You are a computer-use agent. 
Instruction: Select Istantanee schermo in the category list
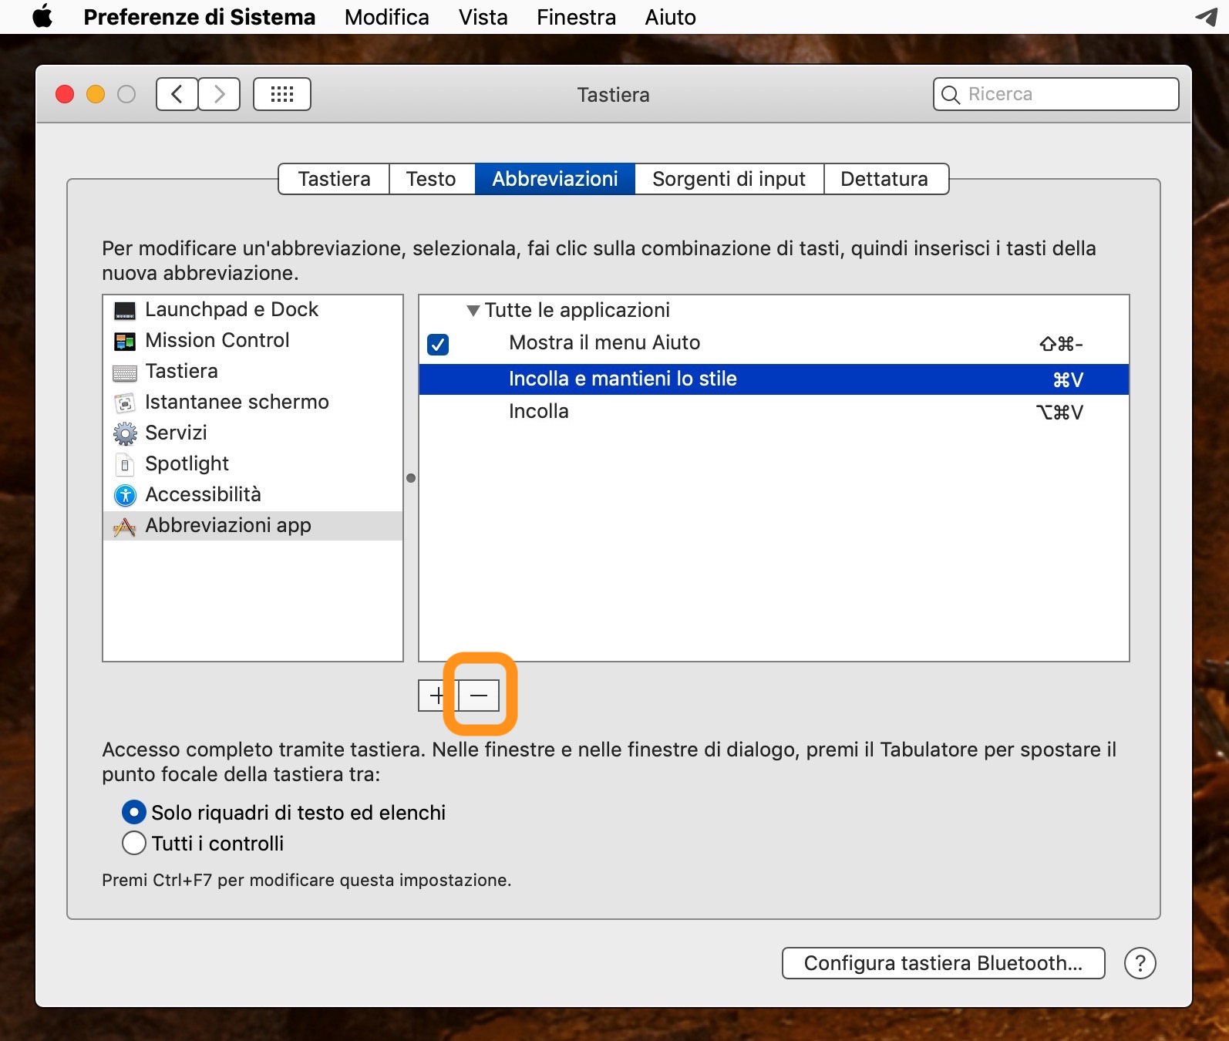click(253, 403)
